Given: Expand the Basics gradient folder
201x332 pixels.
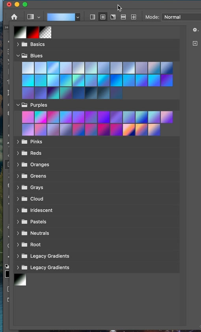Looking at the screenshot, I should click(x=18, y=44).
